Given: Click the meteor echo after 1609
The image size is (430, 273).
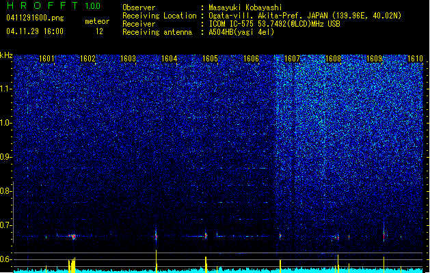Looking at the screenshot, I should click(x=384, y=235).
